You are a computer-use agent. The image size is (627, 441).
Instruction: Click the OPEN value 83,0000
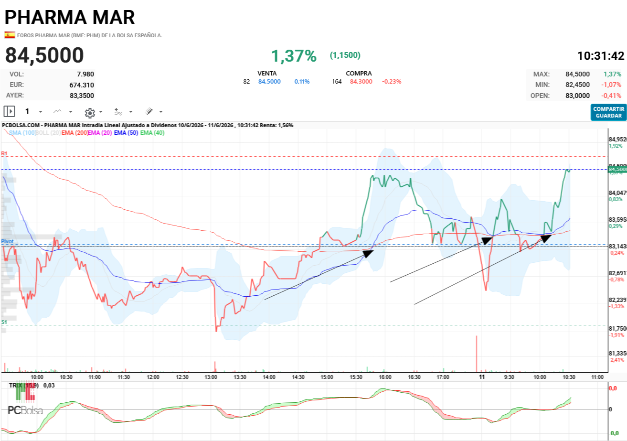pos(577,96)
